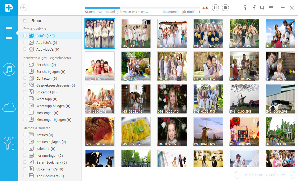Click the Voice memo's waveform icon
The height and width of the screenshot is (181, 298).
[31, 169]
